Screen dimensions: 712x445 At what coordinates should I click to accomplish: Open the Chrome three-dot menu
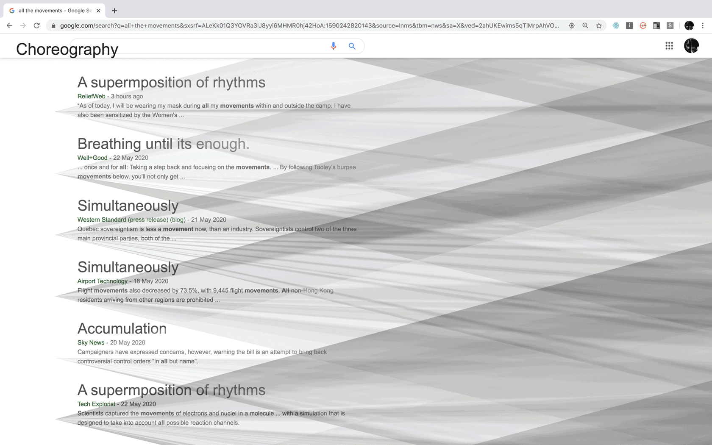tap(703, 25)
